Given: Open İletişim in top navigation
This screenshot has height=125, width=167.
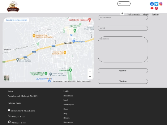Looking at the screenshot, I should [x=155, y=15].
